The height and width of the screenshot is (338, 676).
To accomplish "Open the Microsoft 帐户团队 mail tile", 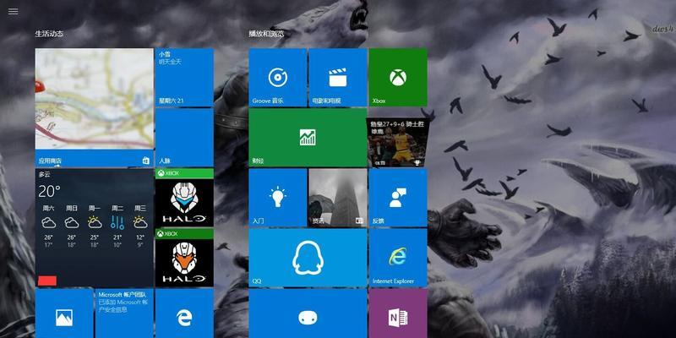I will click(124, 313).
